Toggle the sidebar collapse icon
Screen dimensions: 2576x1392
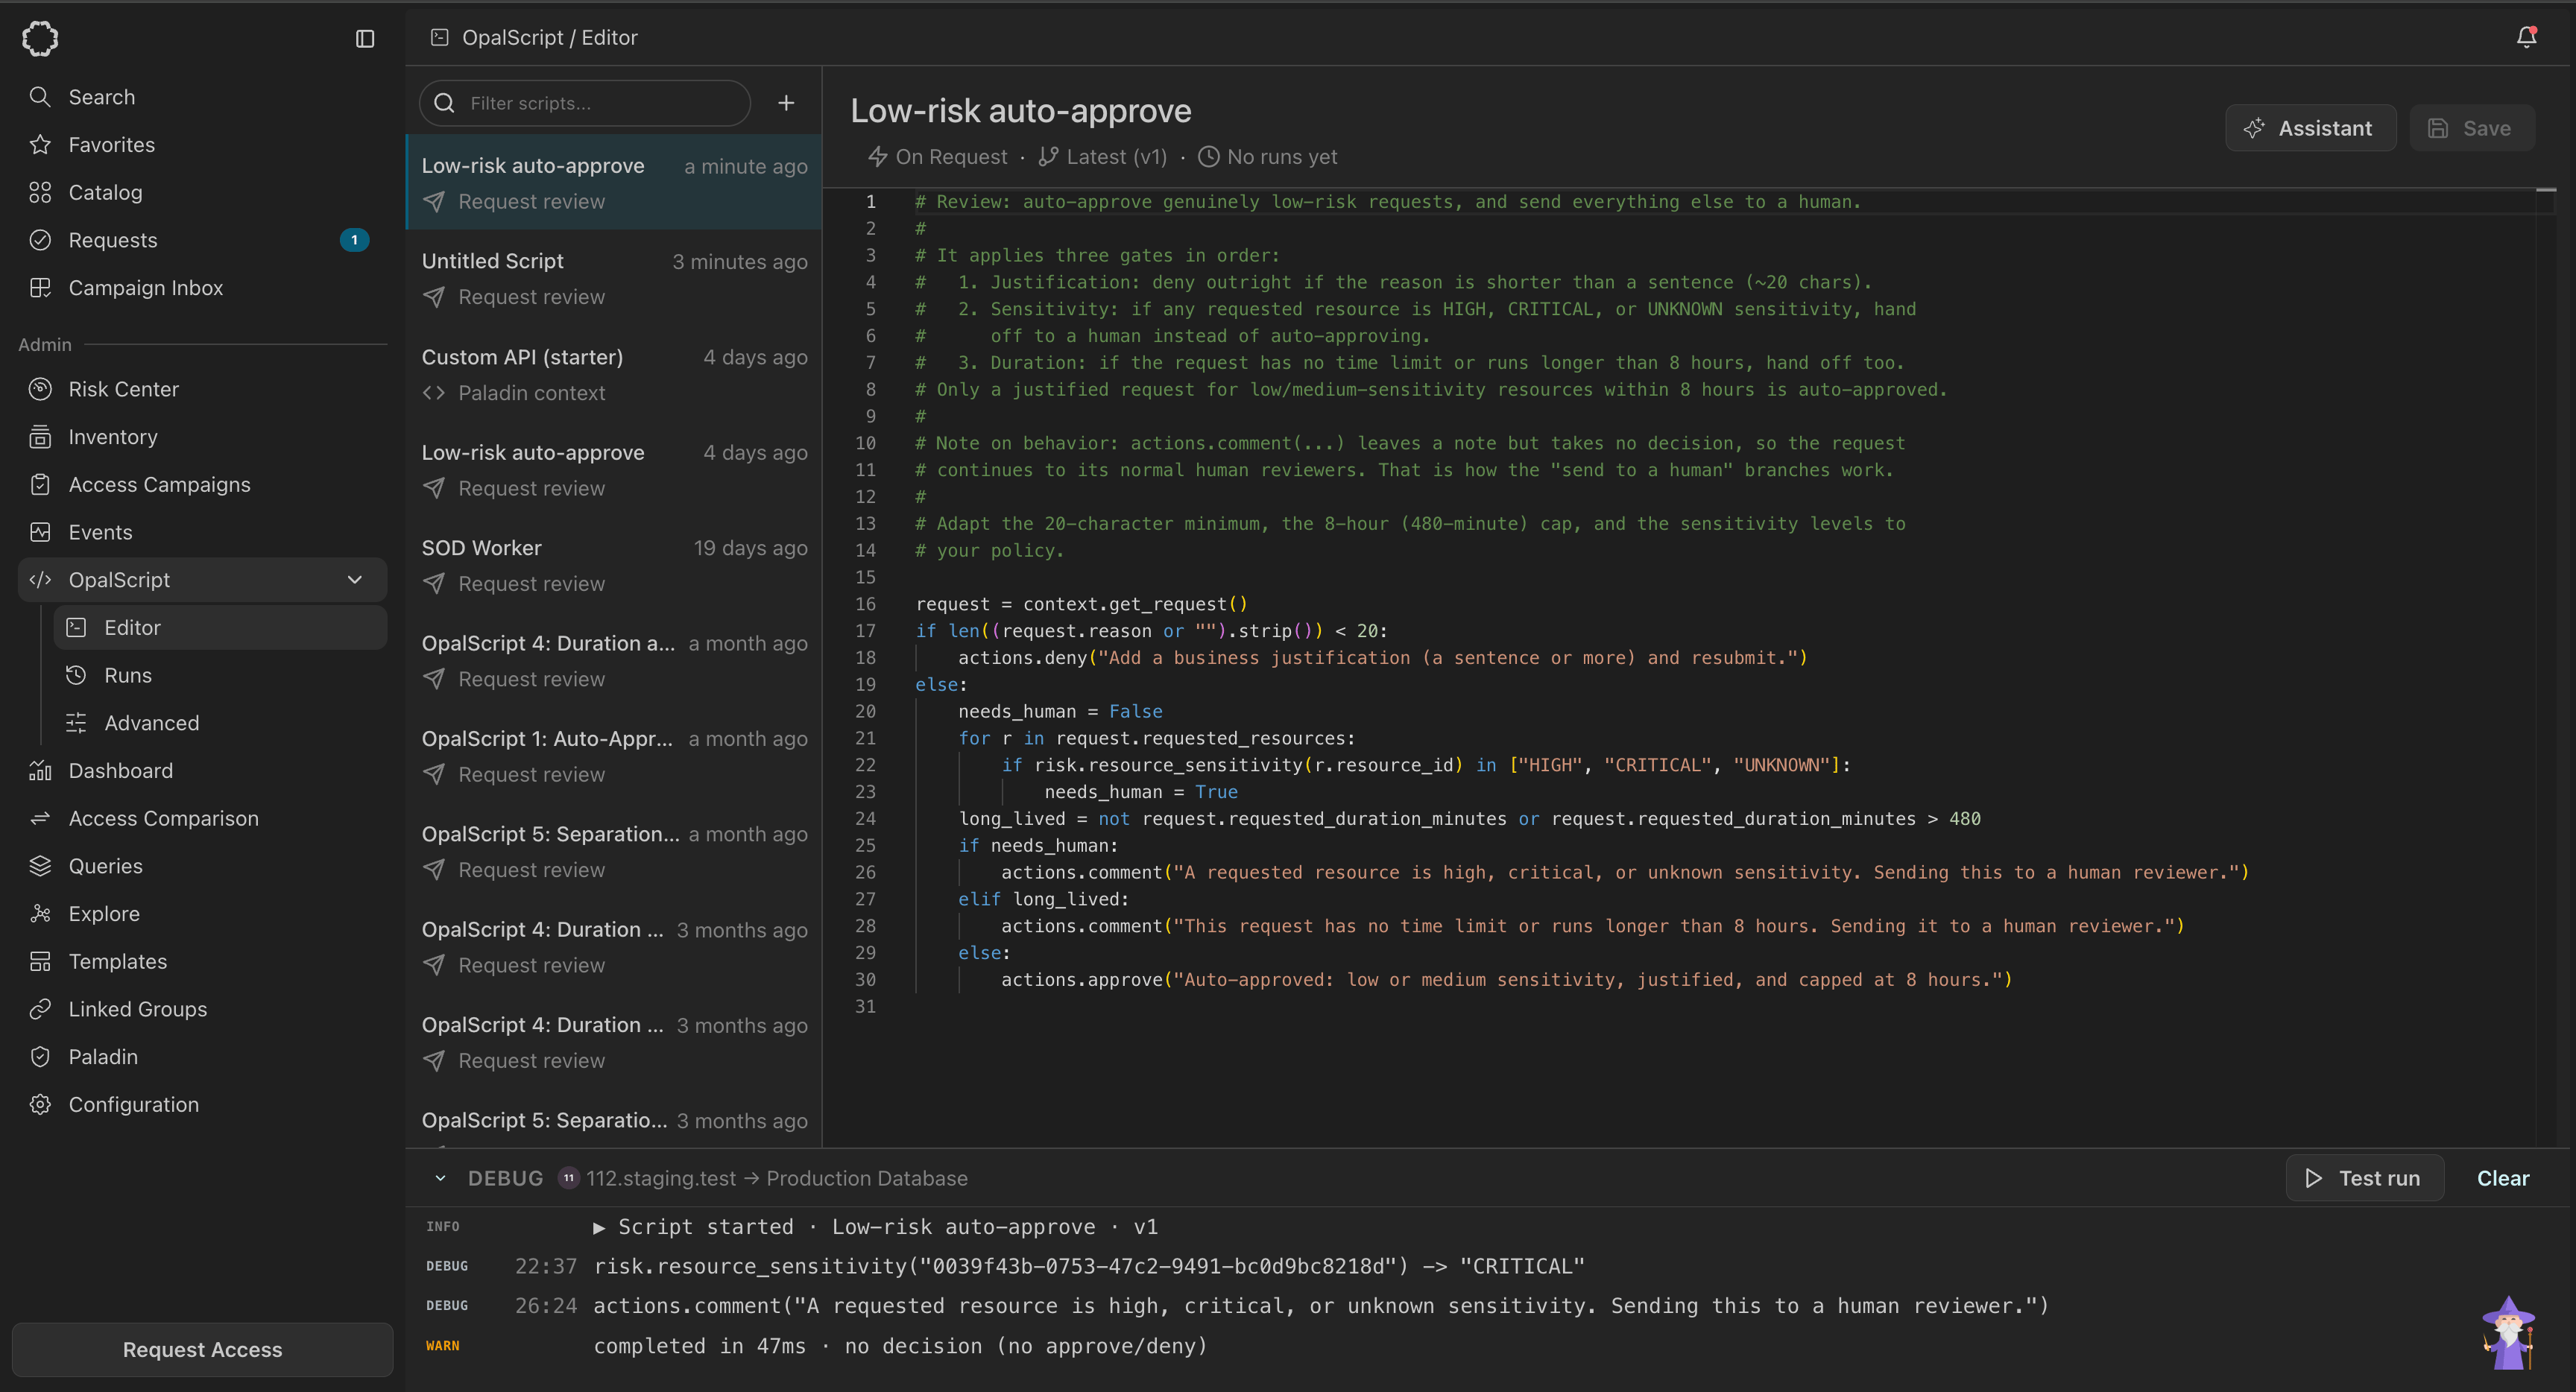coord(365,38)
